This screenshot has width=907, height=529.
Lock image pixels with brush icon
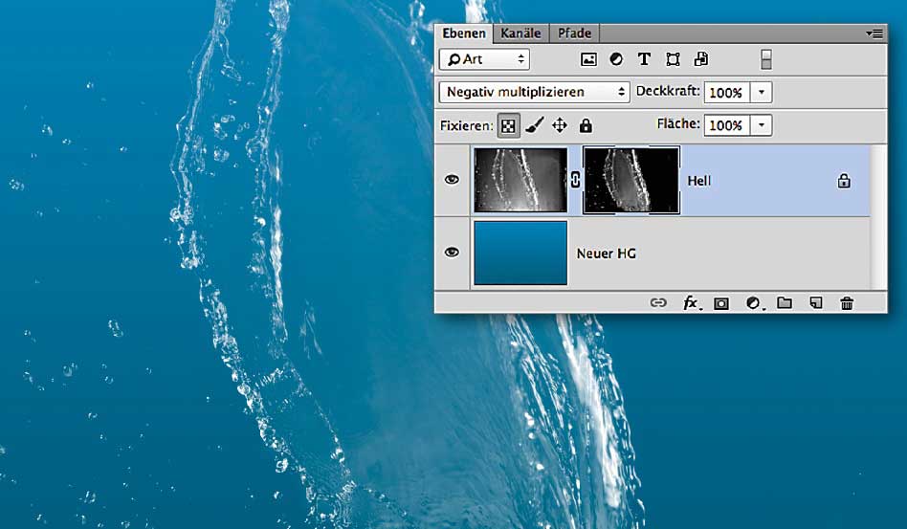click(535, 125)
